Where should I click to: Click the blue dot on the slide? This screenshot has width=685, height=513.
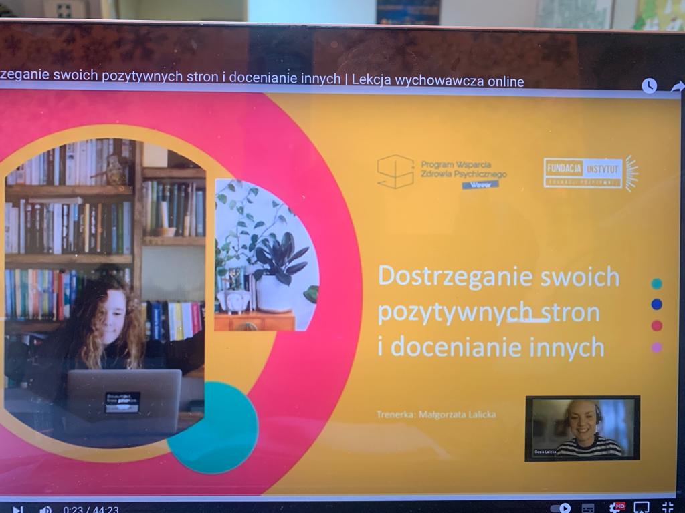pos(656,305)
